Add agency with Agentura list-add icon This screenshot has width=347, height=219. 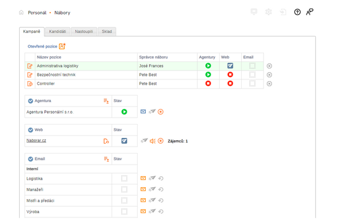pyautogui.click(x=106, y=101)
